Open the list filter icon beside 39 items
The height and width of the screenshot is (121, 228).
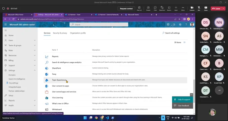[184, 42]
